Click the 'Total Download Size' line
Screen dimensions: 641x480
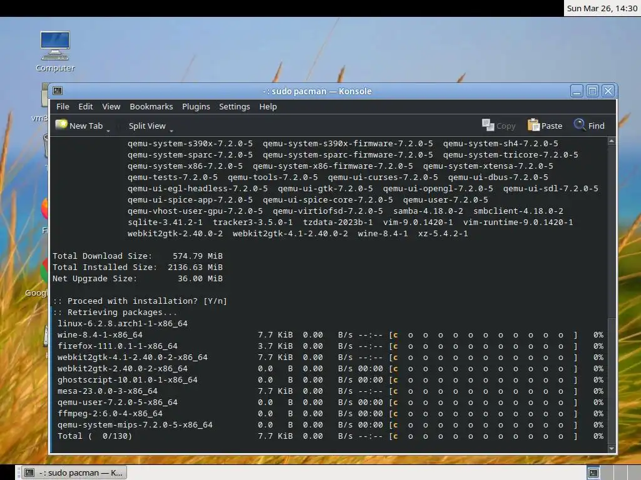tap(138, 256)
